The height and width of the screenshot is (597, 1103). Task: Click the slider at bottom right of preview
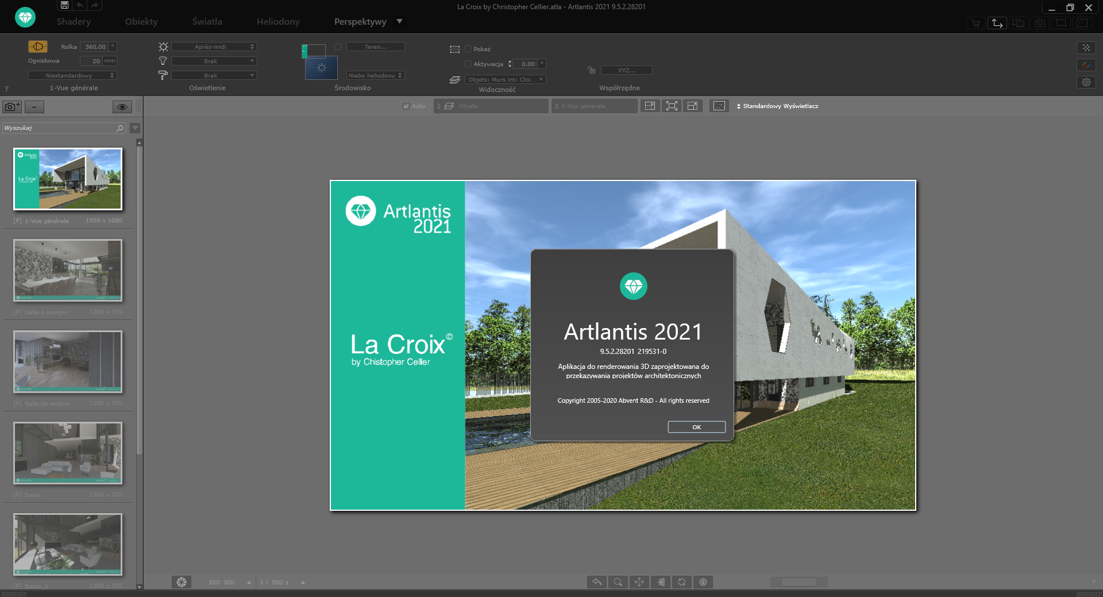[x=799, y=582]
